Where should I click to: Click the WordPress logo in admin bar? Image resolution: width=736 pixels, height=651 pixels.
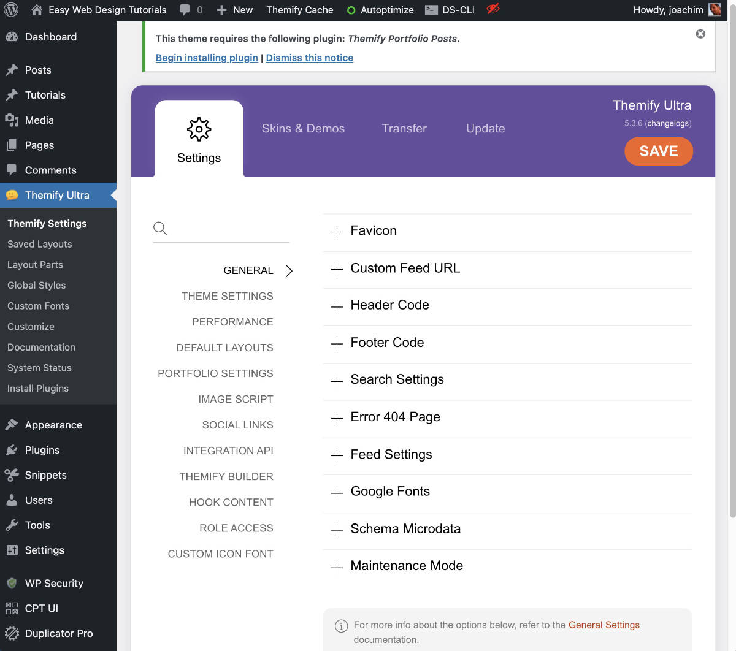click(x=11, y=10)
